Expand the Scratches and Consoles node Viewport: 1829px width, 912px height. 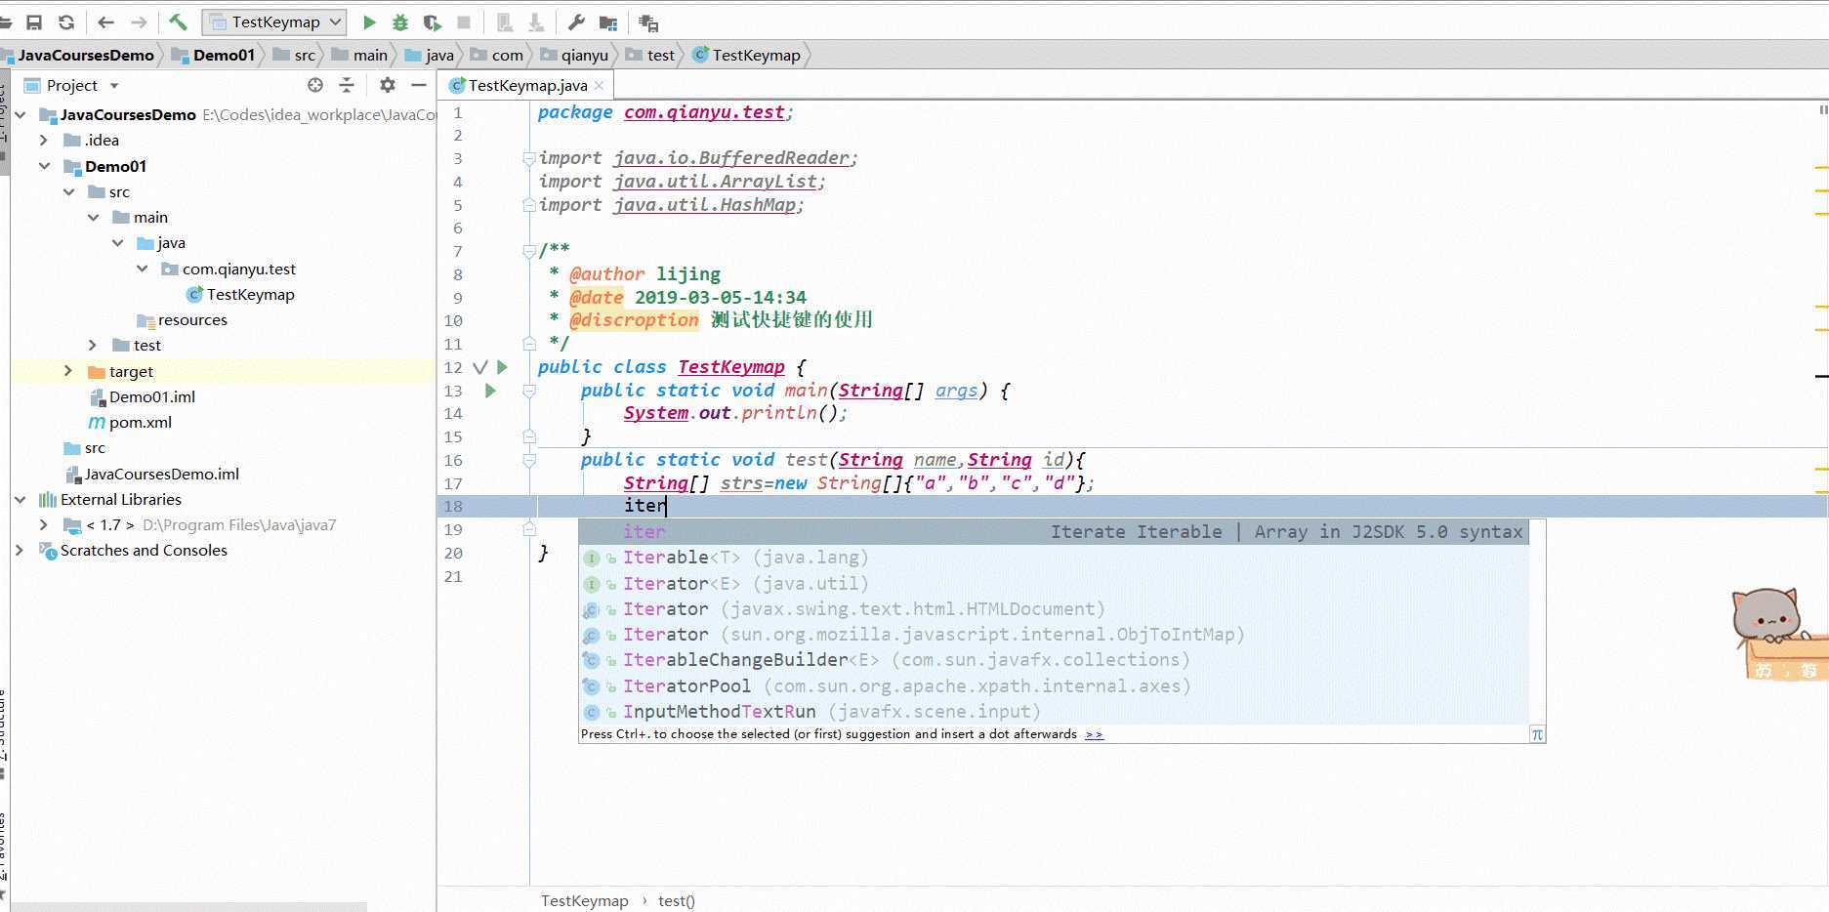20,550
